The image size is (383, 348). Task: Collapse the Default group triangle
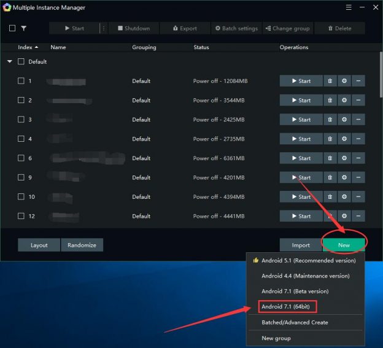(x=10, y=61)
